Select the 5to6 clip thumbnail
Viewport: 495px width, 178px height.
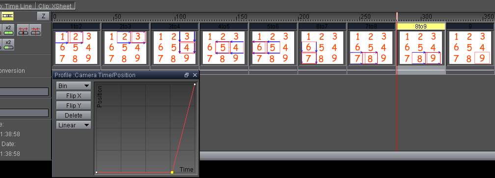point(273,47)
